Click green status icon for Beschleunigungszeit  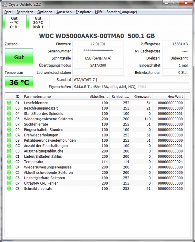[x=9, y=108]
